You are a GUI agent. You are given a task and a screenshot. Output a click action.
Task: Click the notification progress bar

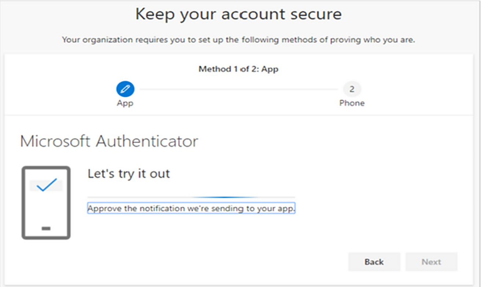coord(191,197)
